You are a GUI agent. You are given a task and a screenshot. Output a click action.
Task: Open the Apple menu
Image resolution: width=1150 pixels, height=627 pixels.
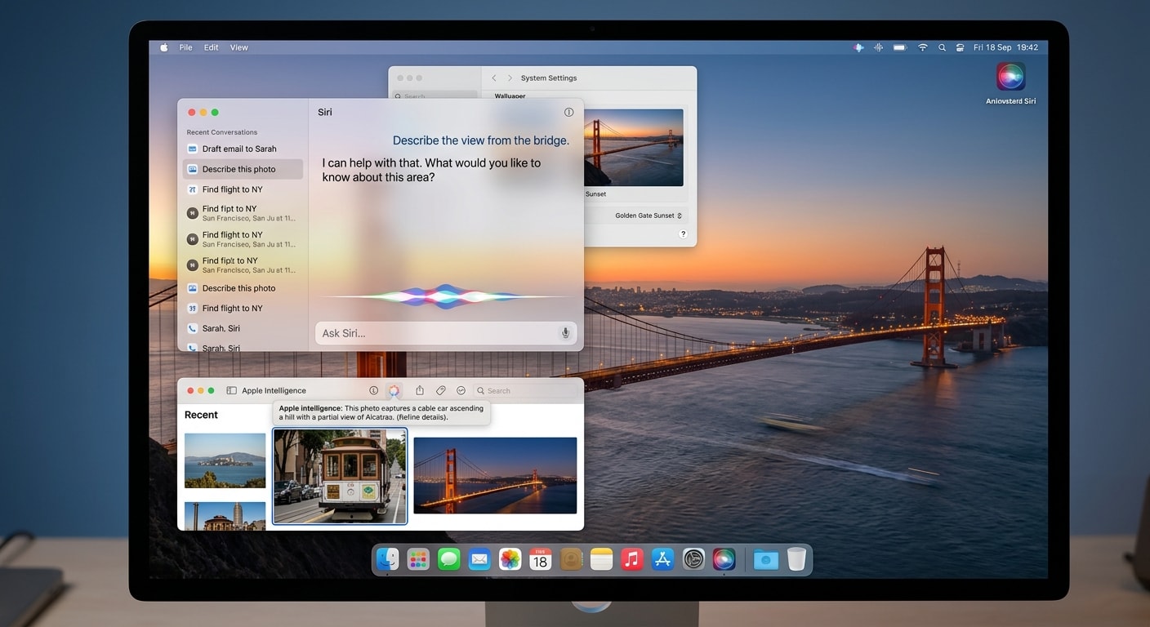[x=163, y=47]
